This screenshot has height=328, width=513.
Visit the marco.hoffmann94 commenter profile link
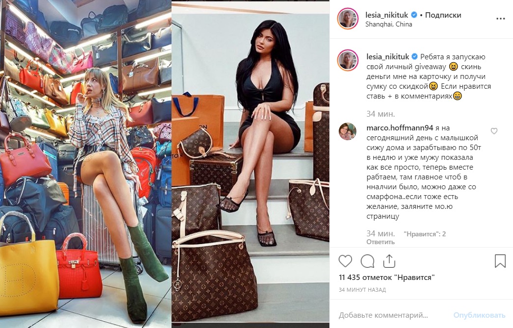(x=400, y=128)
